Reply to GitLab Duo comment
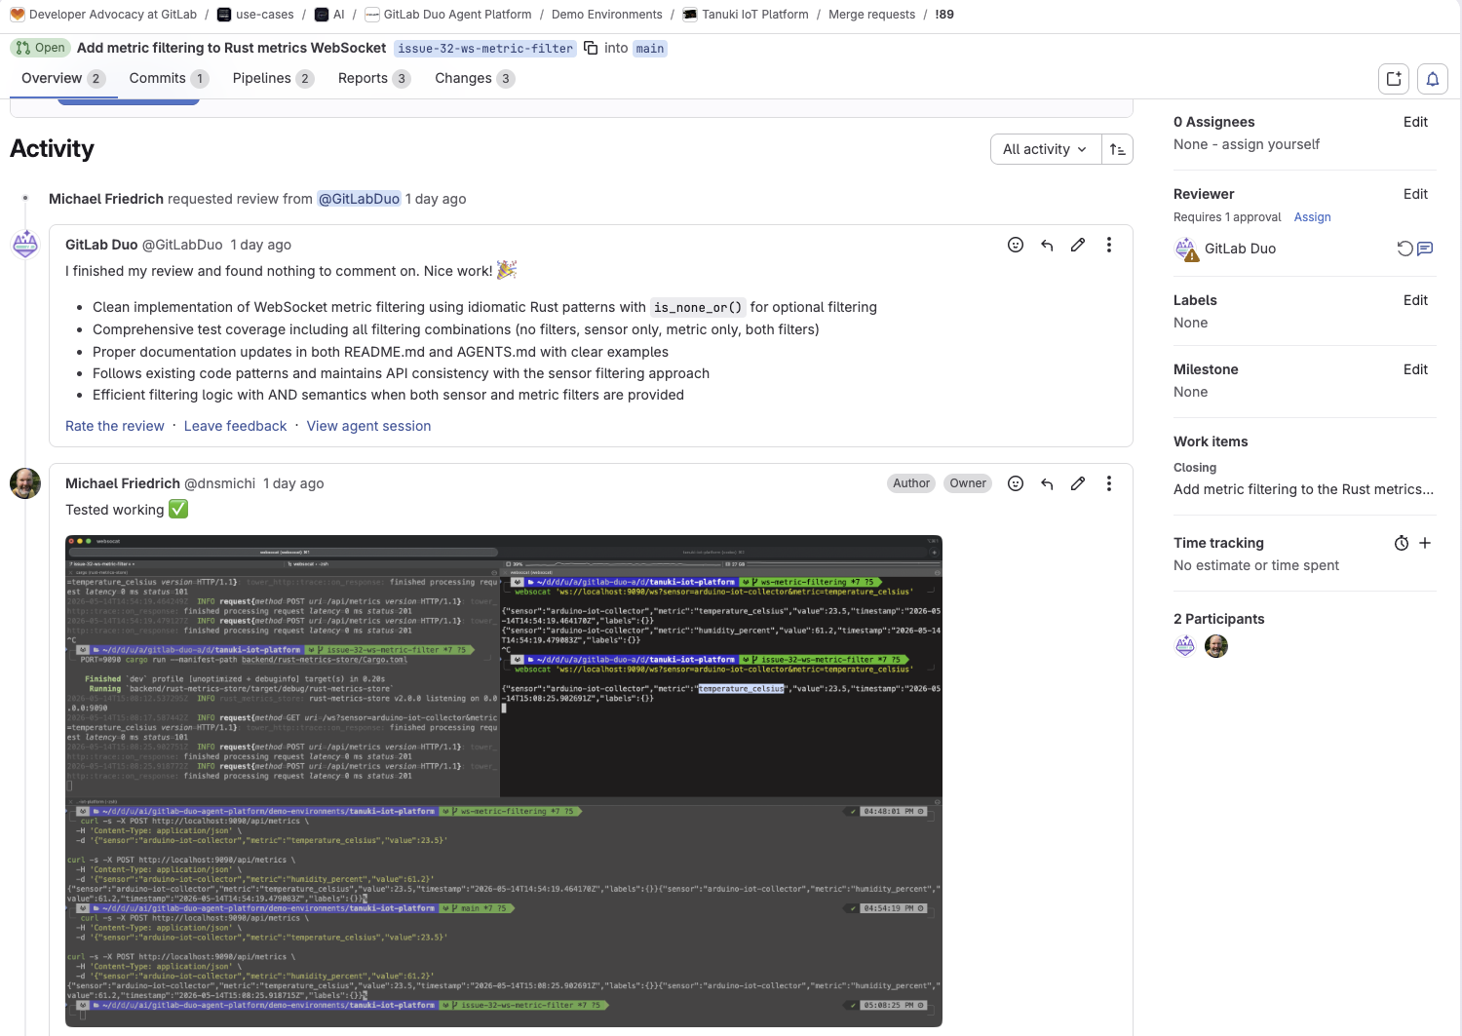Viewport: 1462px width, 1036px height. 1047,245
